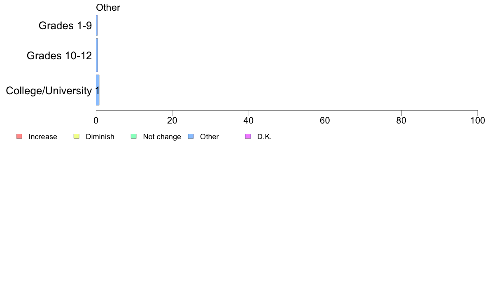This screenshot has height=303, width=489.
Task: Click the blue Other legend swatch
Action: tap(191, 136)
